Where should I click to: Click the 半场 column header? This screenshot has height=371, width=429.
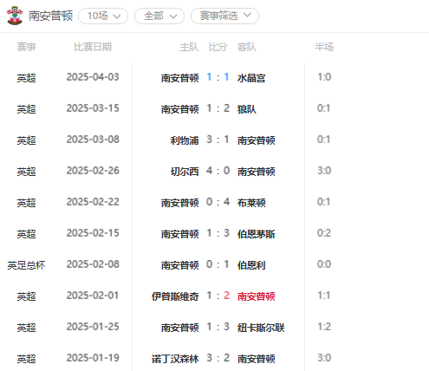click(x=324, y=47)
